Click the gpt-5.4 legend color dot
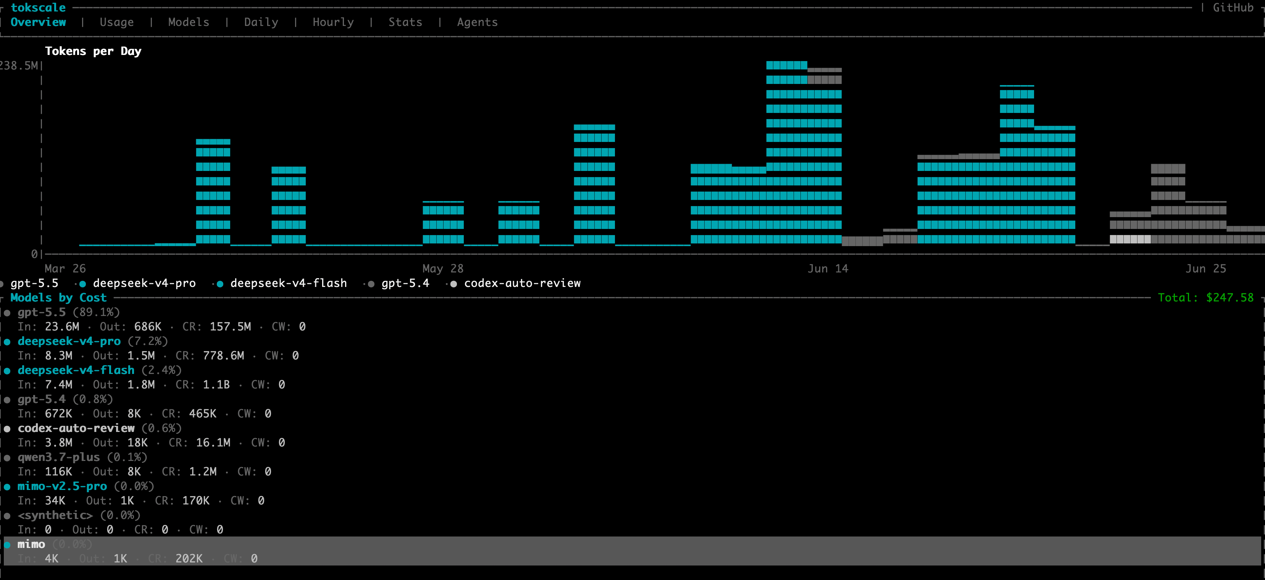Image resolution: width=1265 pixels, height=580 pixels. (371, 284)
